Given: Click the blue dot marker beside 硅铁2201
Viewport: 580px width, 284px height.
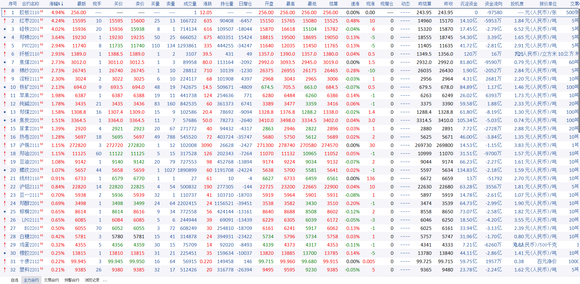Looking at the screenshot, I should pyautogui.click(x=5, y=29).
